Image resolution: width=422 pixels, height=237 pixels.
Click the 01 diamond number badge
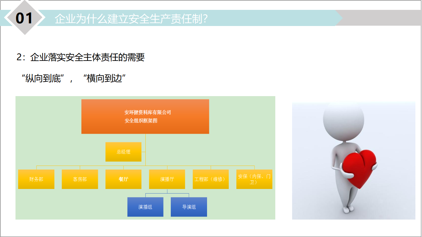(x=25, y=18)
